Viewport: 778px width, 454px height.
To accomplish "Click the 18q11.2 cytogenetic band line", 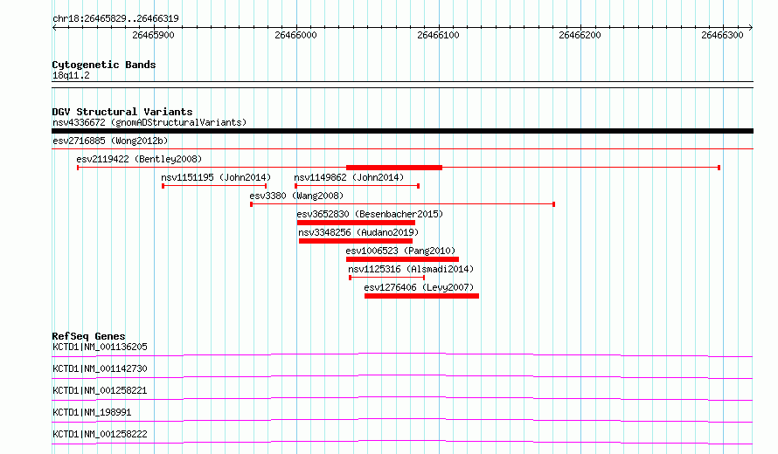I will pyautogui.click(x=402, y=85).
